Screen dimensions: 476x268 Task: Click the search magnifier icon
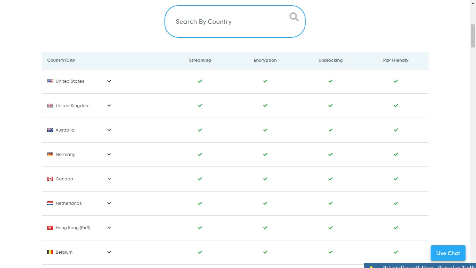click(294, 17)
